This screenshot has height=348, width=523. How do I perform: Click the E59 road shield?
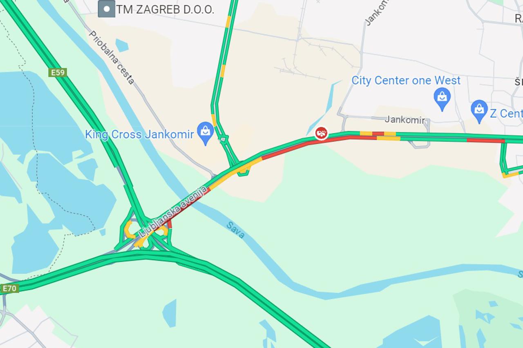(x=58, y=73)
